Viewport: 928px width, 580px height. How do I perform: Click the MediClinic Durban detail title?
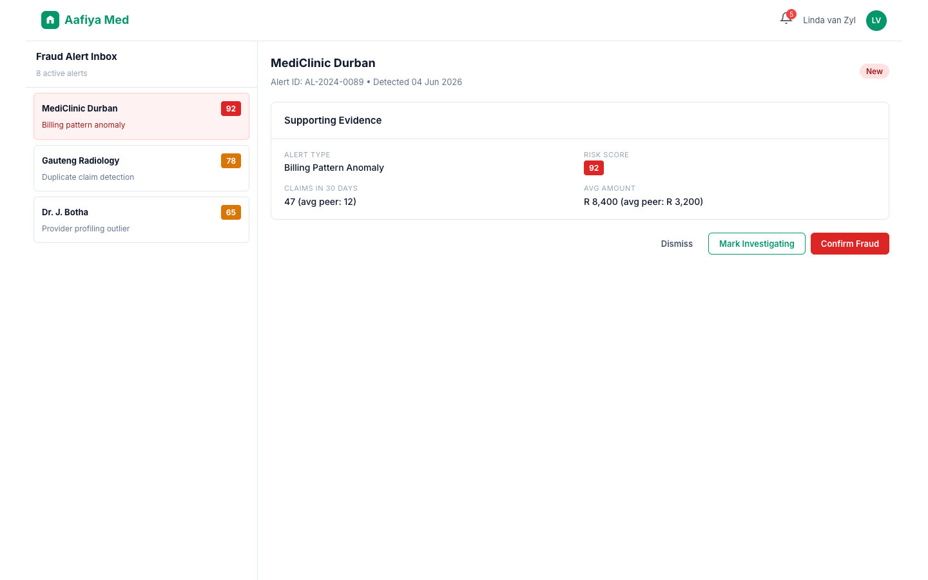click(x=323, y=63)
